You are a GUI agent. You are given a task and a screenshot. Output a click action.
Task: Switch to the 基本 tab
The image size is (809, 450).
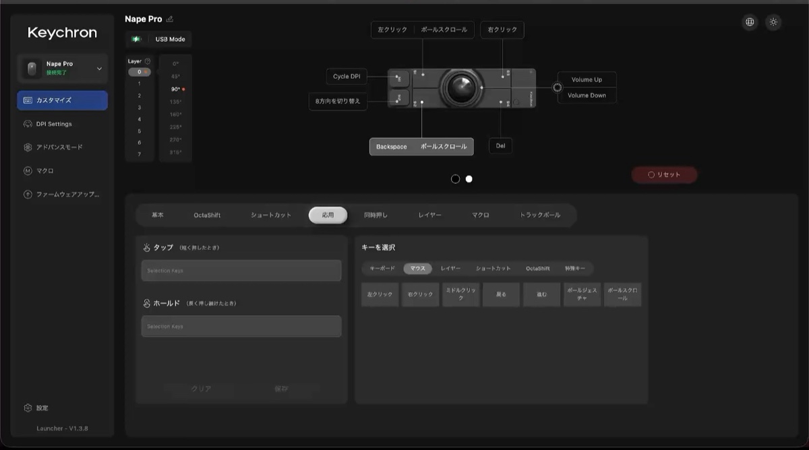(x=158, y=215)
